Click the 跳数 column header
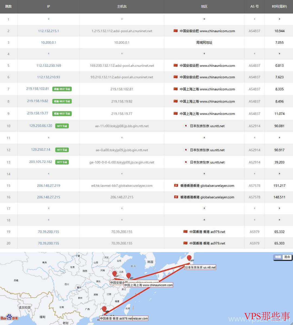Screen dimensions: 293x325 [8, 7]
